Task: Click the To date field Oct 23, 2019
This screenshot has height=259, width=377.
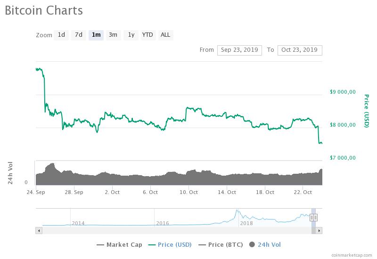Action: [300, 50]
